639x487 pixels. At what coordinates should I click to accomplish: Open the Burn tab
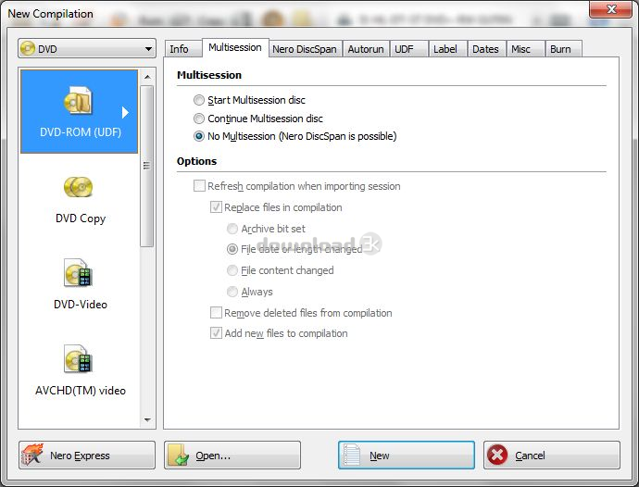point(559,49)
